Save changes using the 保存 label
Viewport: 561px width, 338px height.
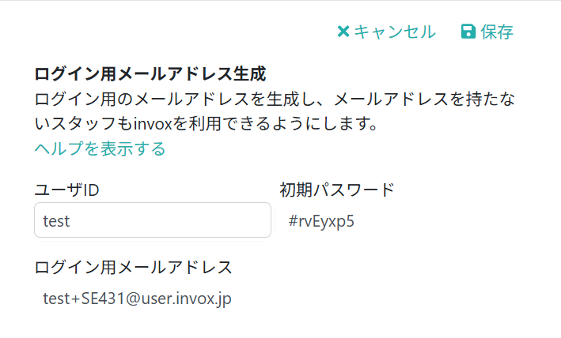point(497,32)
